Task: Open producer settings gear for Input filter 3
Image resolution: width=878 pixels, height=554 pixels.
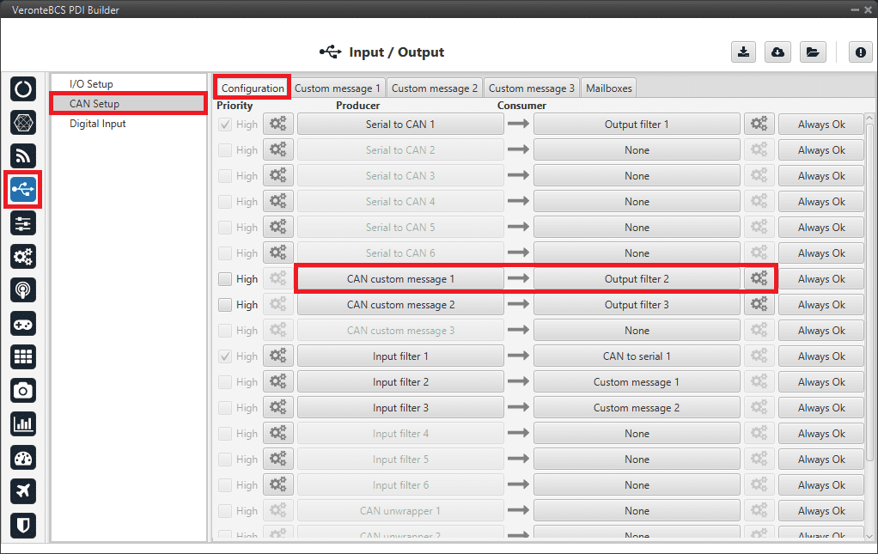Action: 278,407
